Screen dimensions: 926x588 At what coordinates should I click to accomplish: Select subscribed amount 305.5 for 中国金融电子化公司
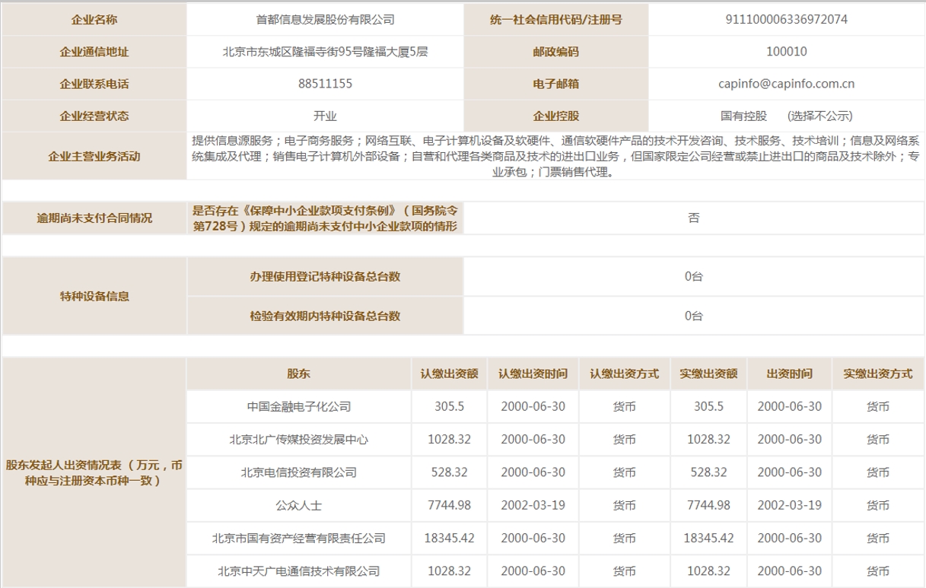click(449, 407)
